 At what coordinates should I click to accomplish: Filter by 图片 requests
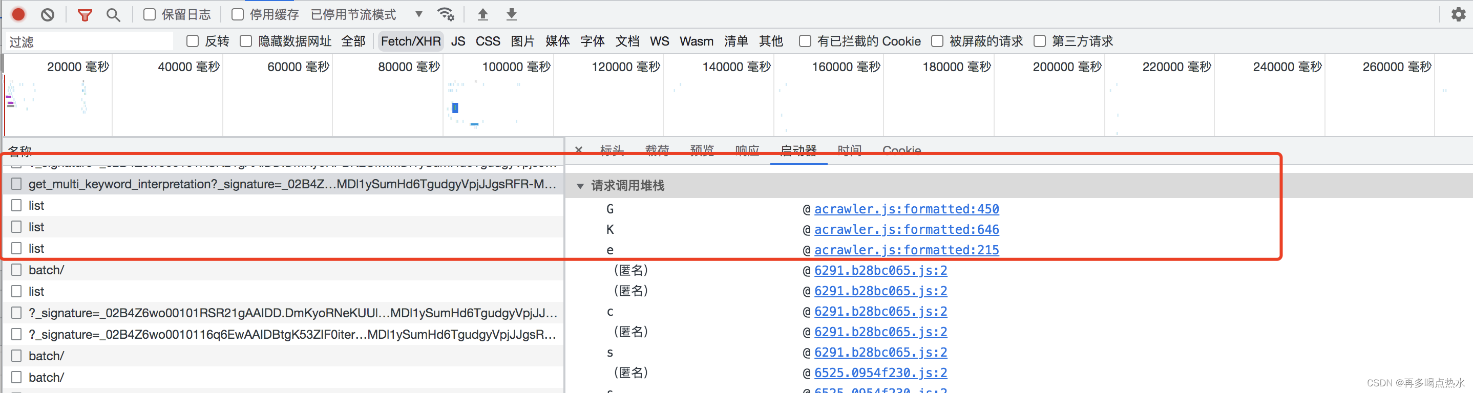coord(522,41)
